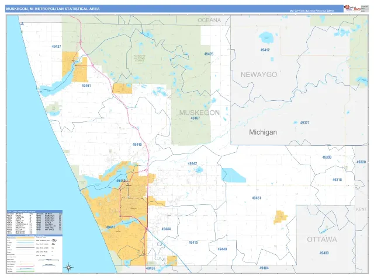Click the ZIP Code Business Reference Edition subtitle
The image size is (374, 280).
tap(311, 10)
